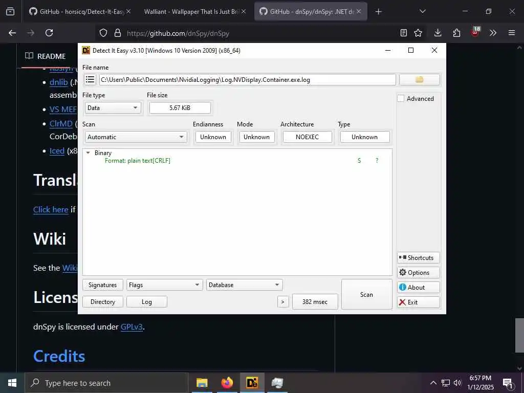Open Options with the gear icon
524x393 pixels.
pyautogui.click(x=419, y=272)
